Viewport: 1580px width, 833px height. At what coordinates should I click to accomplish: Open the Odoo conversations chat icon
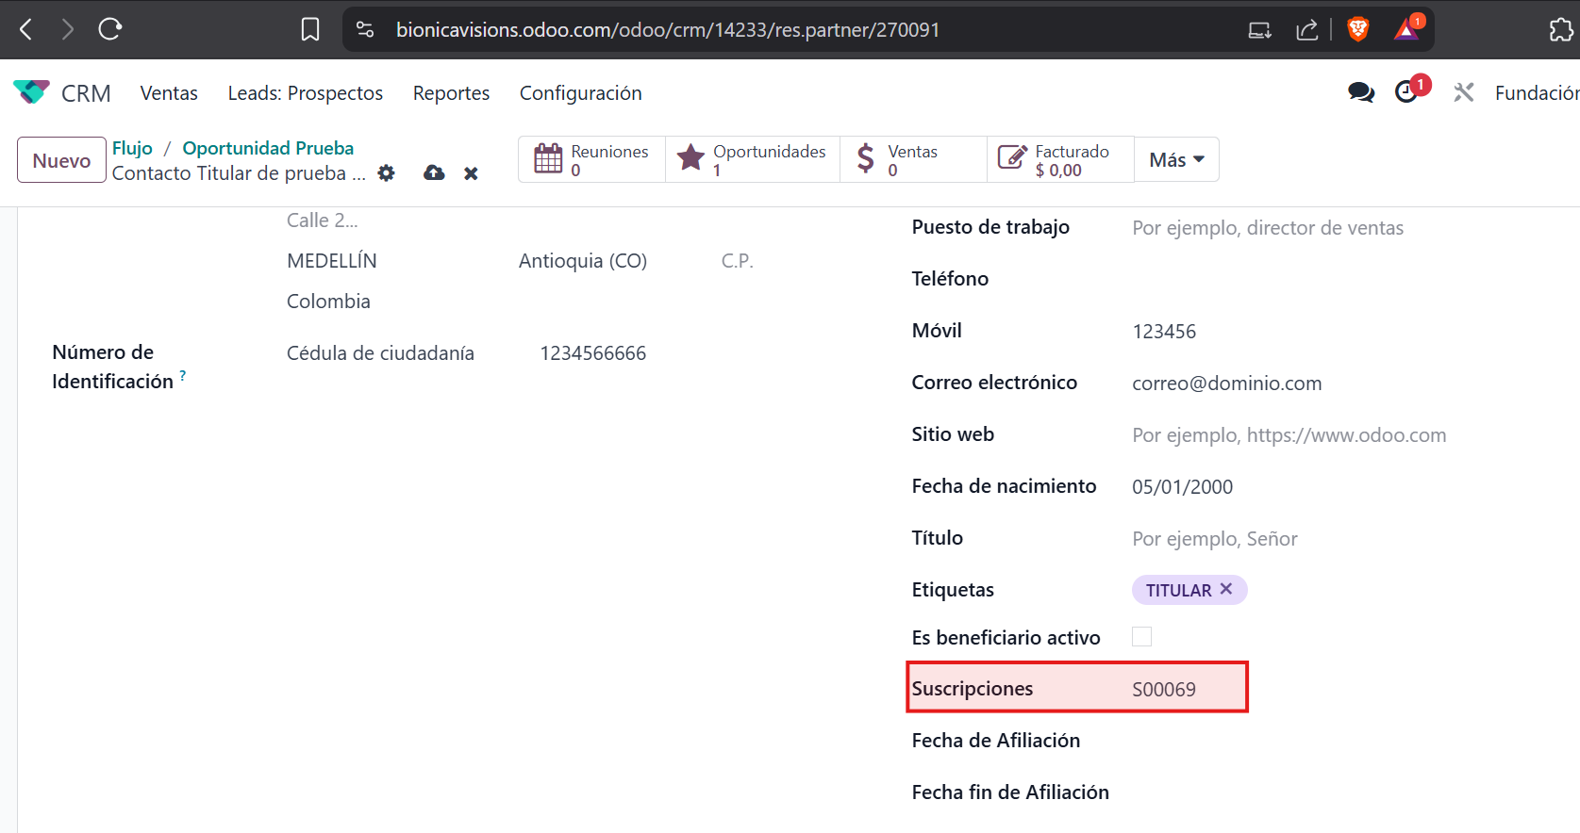click(1360, 92)
